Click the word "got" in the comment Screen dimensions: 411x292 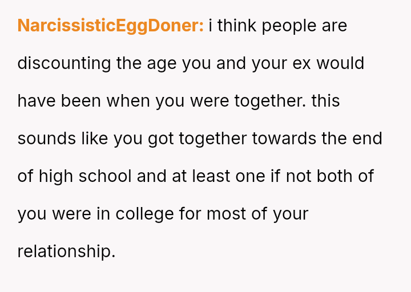point(160,139)
